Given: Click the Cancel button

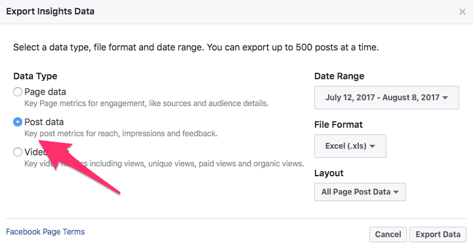Looking at the screenshot, I should (x=388, y=235).
